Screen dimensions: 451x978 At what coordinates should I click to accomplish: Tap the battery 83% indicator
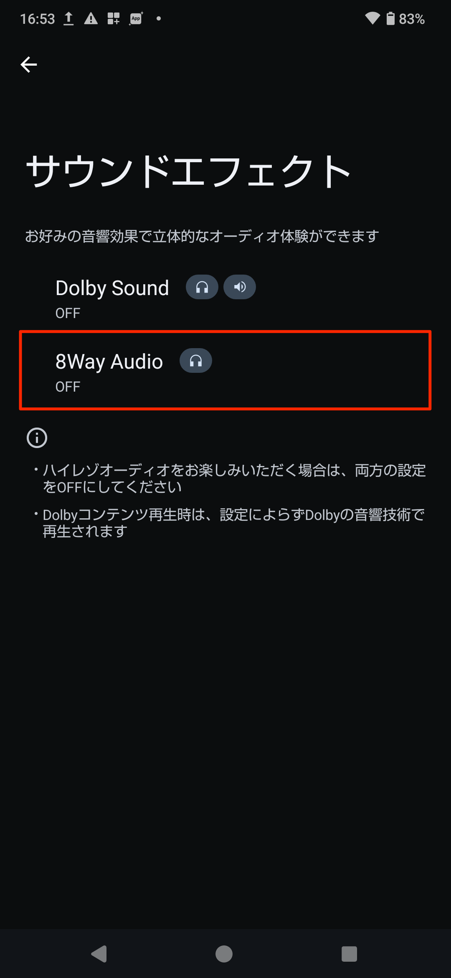pos(405,19)
